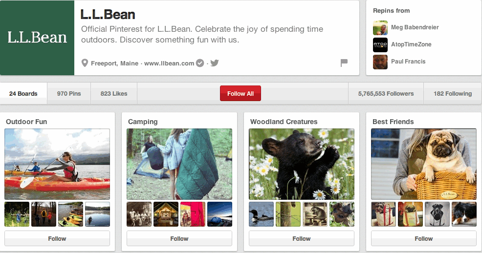482x253 pixels.
Task: Click the Twitter bird icon
Action: pyautogui.click(x=214, y=63)
